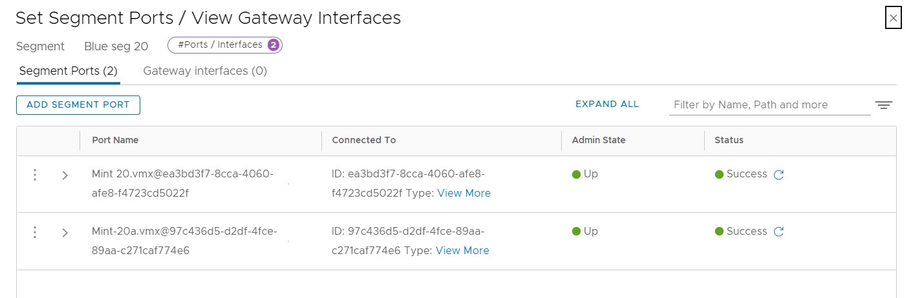
Task: Select the Segment Ports tab
Action: (68, 71)
